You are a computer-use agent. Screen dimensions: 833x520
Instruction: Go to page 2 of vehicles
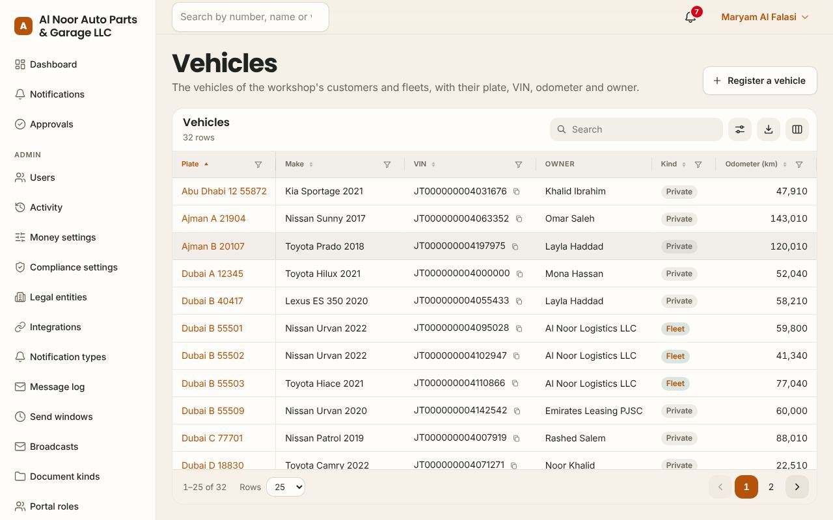click(x=771, y=487)
